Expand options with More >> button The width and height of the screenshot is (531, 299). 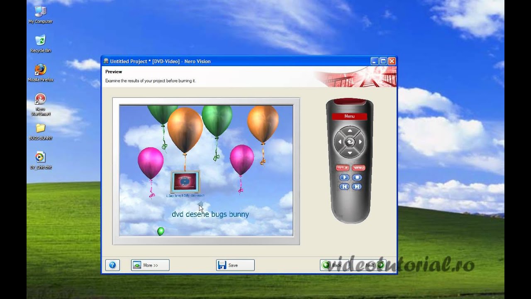(150, 265)
